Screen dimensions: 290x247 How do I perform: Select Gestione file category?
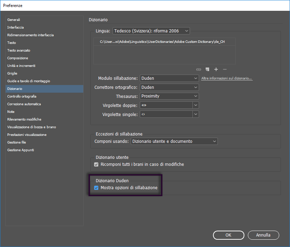(x=44, y=142)
